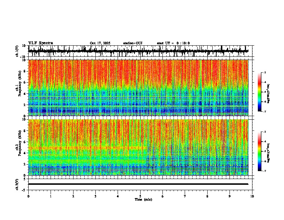Click the "6" kHz tick on ch.1 frequency axis

(x=25, y=82)
